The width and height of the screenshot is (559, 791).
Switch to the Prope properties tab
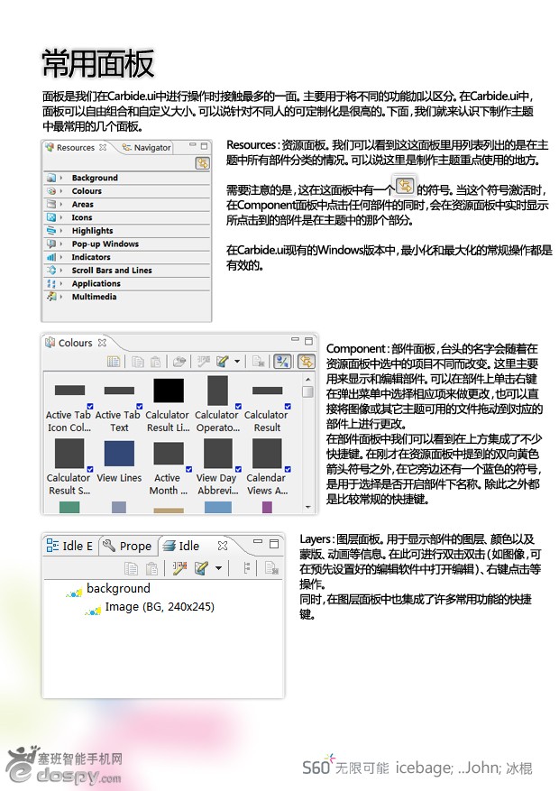(x=127, y=546)
